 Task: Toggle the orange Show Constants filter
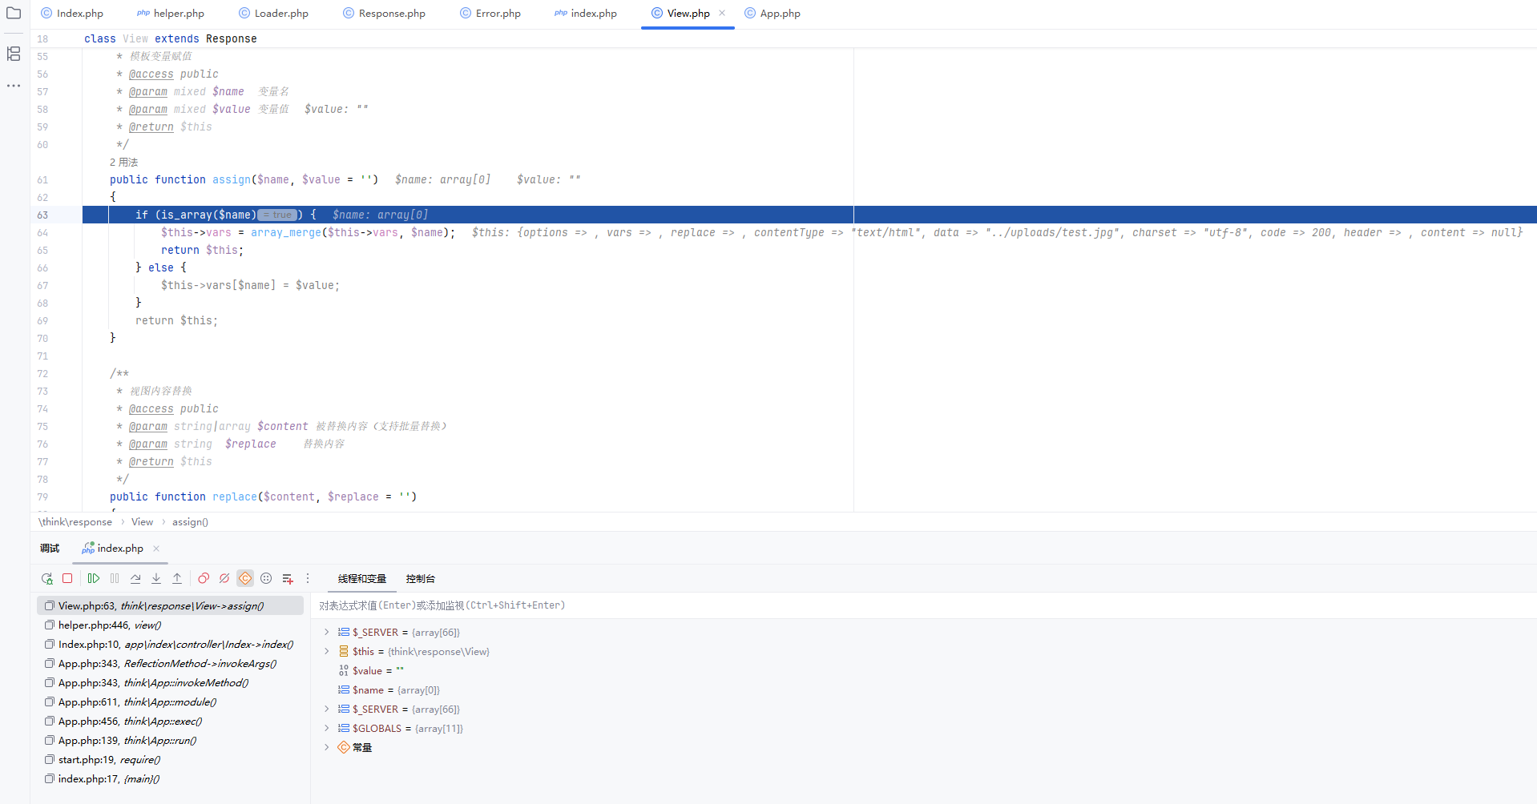(245, 578)
